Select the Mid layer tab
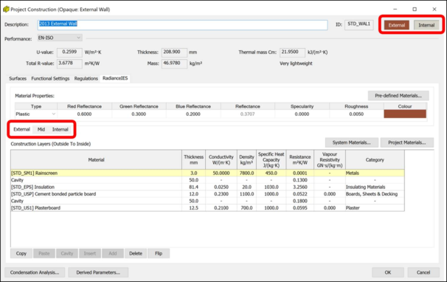This screenshot has height=282, width=447. pos(41,129)
